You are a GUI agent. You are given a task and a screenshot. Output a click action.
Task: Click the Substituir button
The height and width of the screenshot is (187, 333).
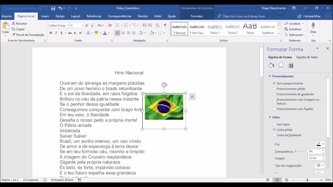click(x=293, y=29)
